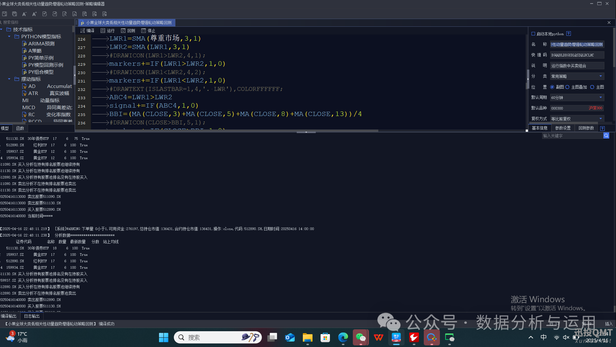
Task: Select the ATR 真实波幅 indicator
Action: (x=45, y=93)
